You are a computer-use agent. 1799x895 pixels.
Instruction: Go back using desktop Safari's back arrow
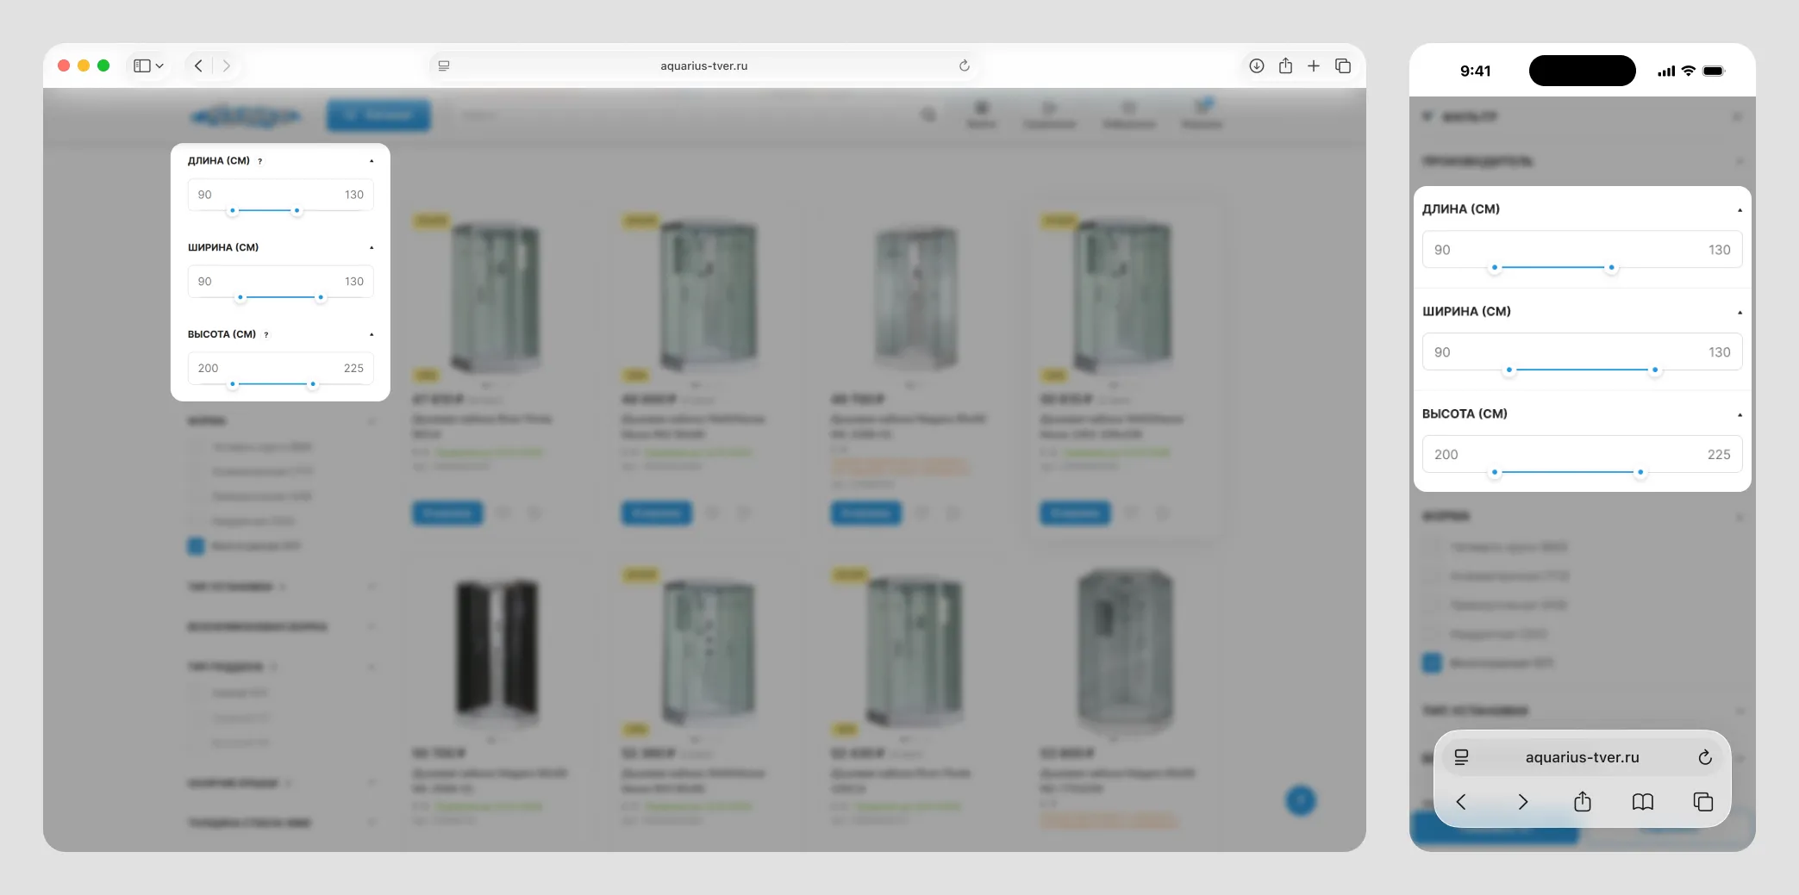(198, 65)
